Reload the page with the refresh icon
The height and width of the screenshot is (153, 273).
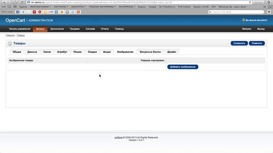pyautogui.click(x=250, y=3)
